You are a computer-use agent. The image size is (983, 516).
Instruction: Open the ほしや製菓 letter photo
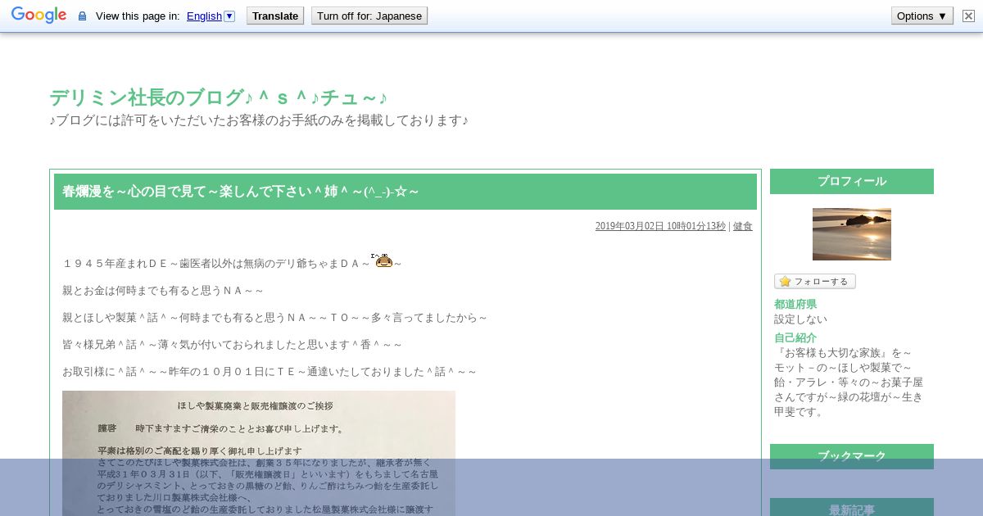click(x=259, y=453)
